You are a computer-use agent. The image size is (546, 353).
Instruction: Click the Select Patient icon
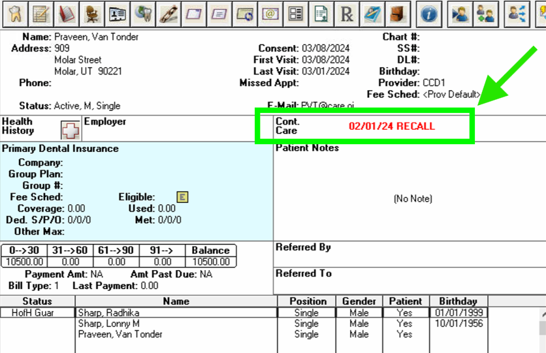tap(460, 14)
